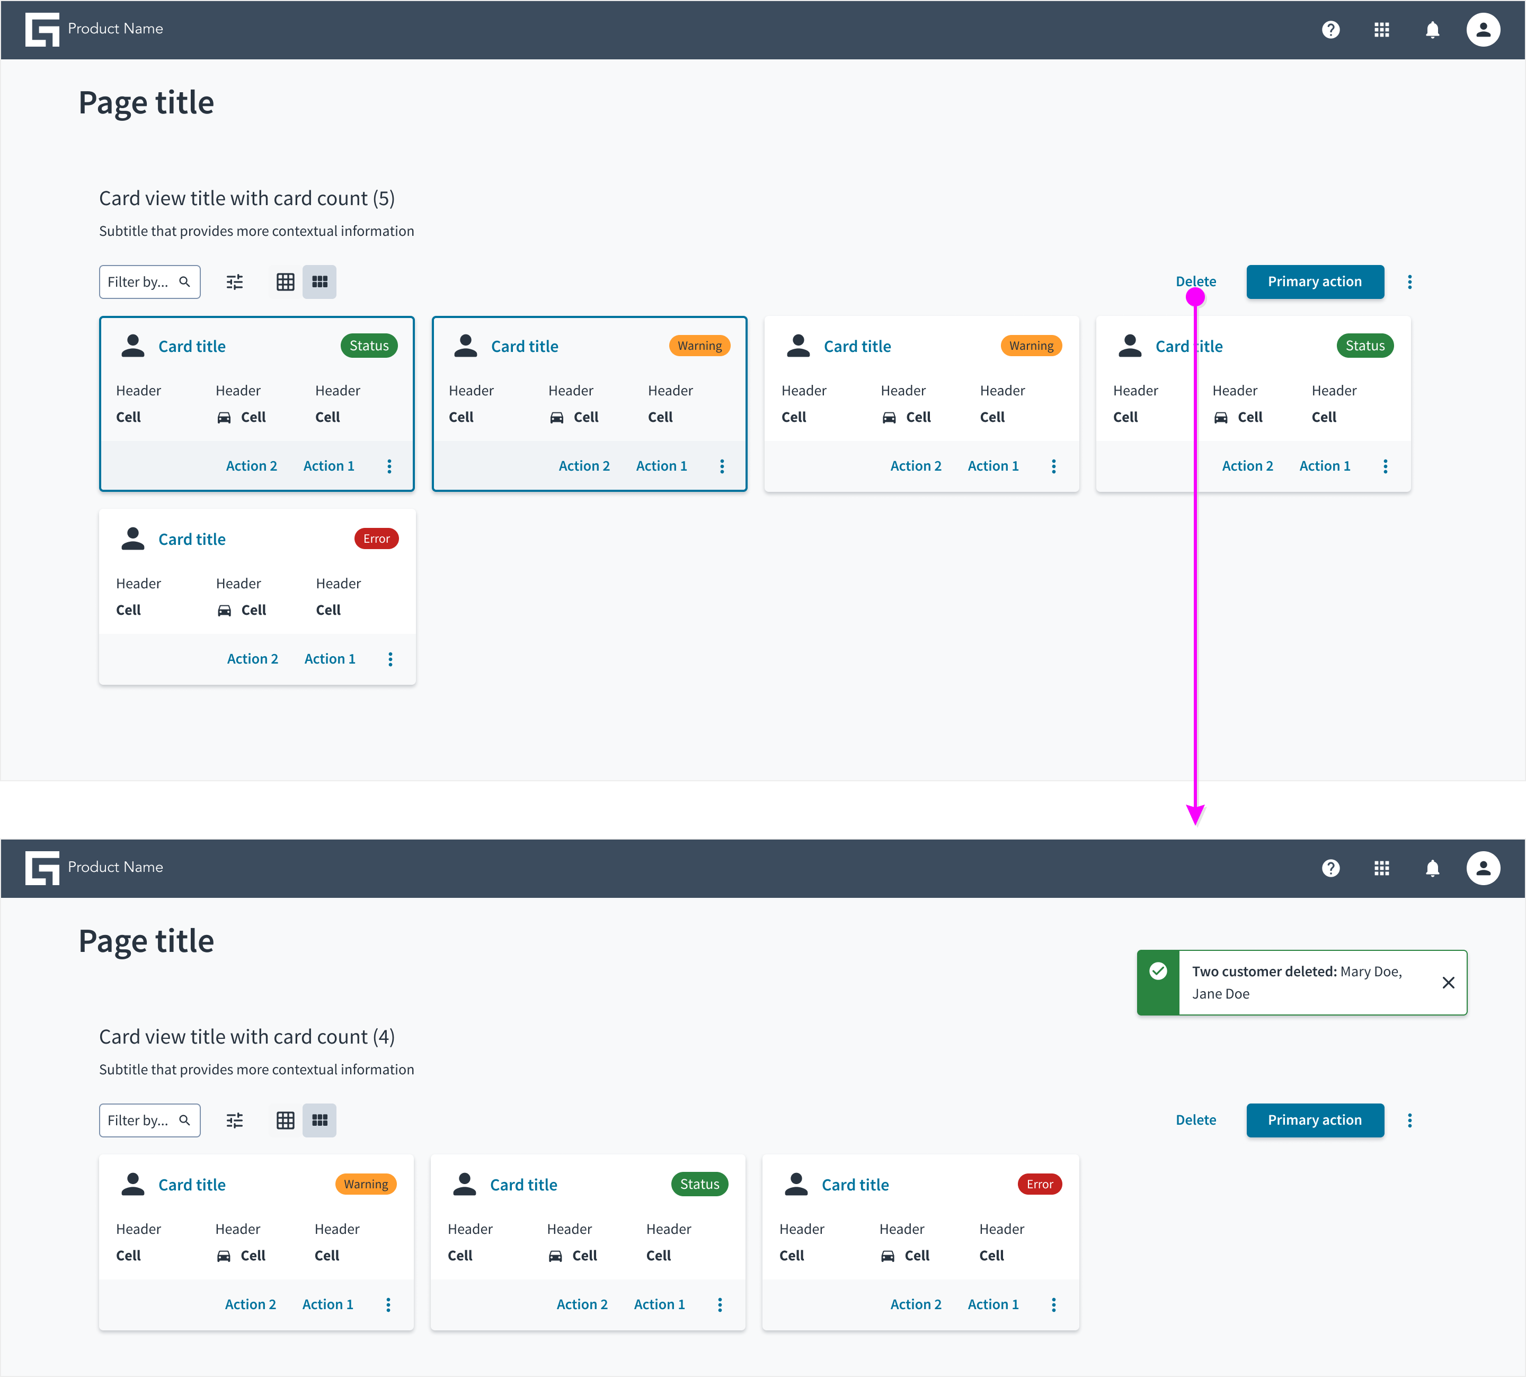Open the filter sliders icon in the upper toolbar
This screenshot has width=1526, height=1377.
pyautogui.click(x=234, y=281)
